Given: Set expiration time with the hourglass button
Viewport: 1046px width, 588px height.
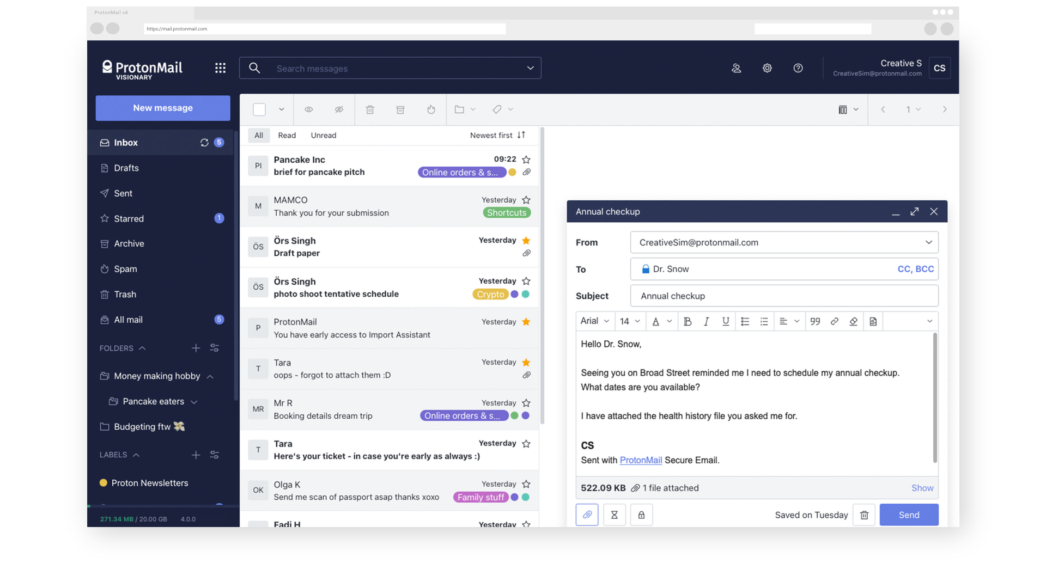Looking at the screenshot, I should pos(614,514).
